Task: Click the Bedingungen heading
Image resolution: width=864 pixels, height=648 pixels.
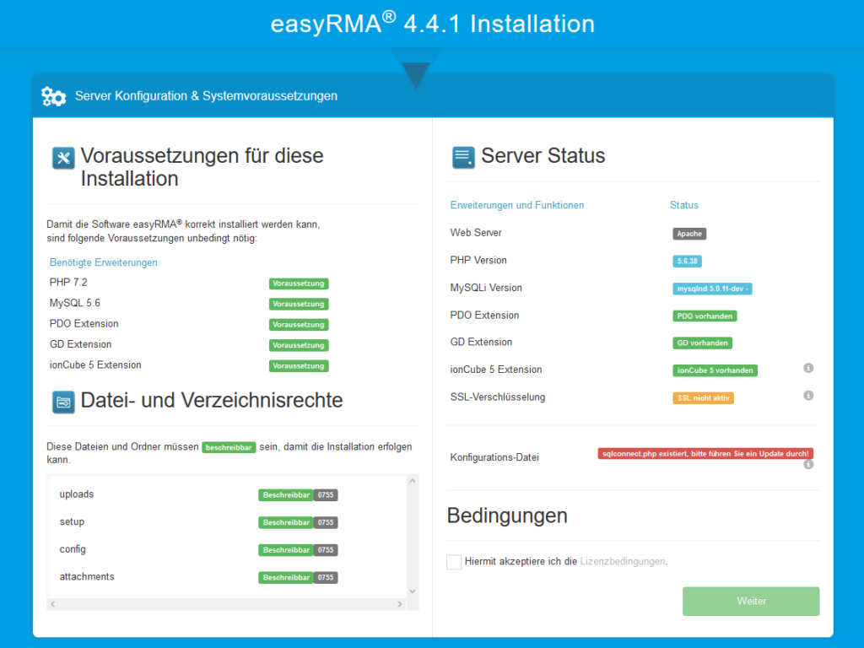Action: (507, 516)
